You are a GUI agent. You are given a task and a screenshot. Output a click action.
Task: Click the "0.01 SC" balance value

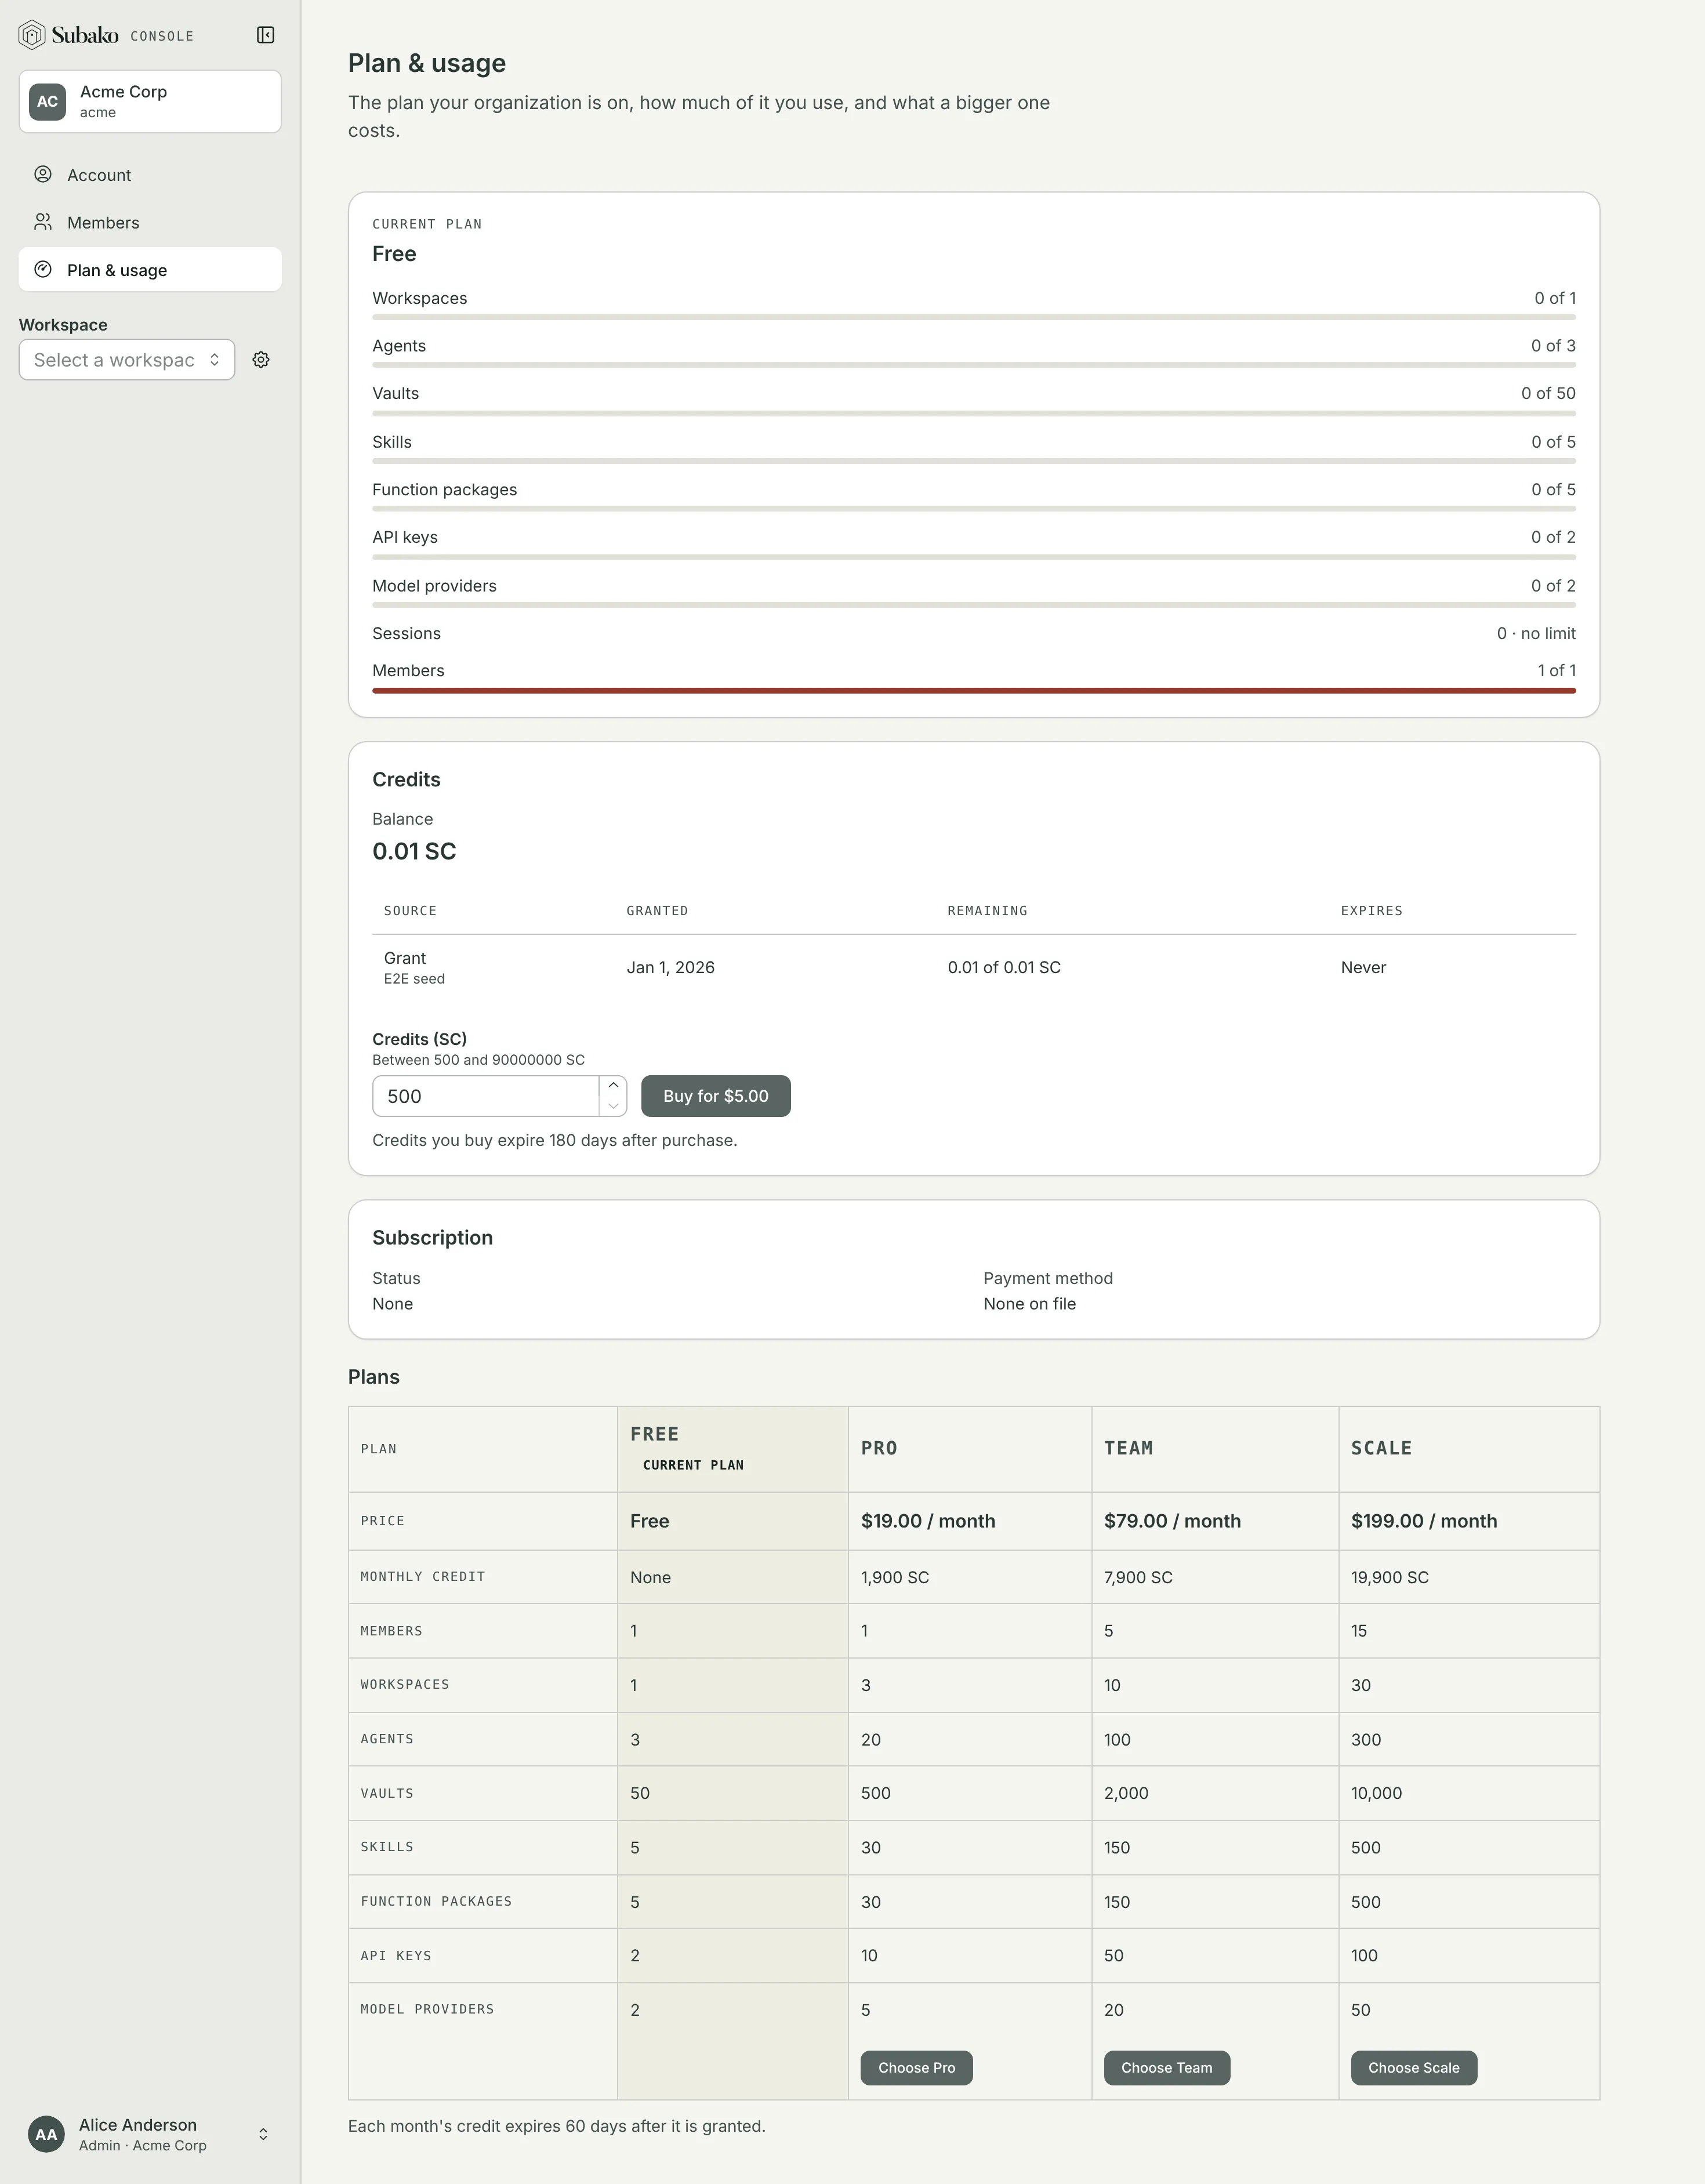(414, 851)
